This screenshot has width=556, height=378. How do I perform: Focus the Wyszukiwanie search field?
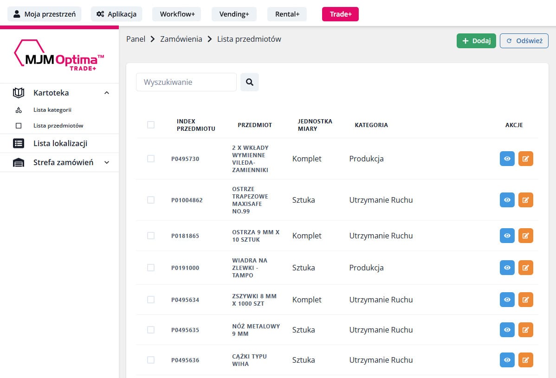coord(186,82)
